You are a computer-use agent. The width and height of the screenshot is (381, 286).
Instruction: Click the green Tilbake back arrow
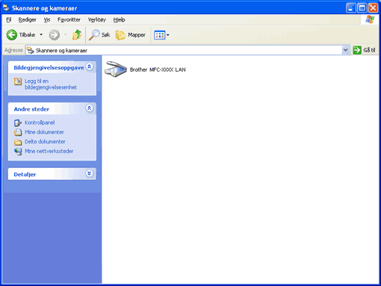click(x=12, y=35)
